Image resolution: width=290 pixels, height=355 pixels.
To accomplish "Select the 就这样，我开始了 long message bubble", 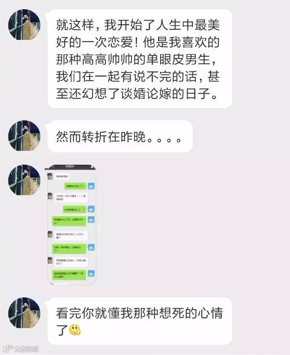I will [x=140, y=59].
